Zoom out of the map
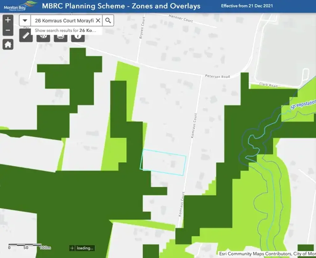316x258 pixels. (x=8, y=30)
